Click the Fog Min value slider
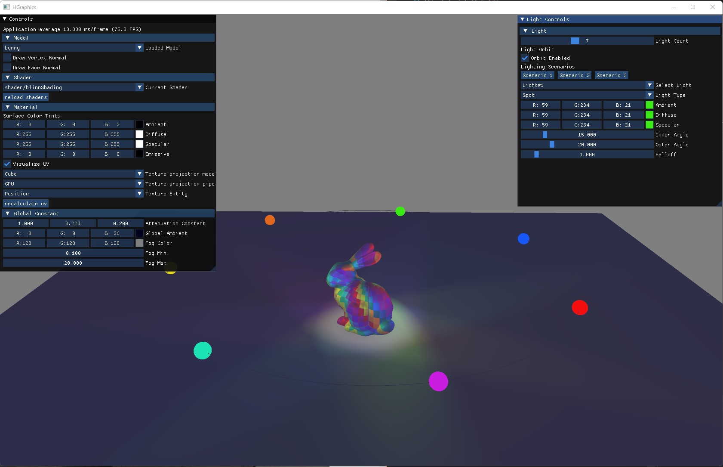The height and width of the screenshot is (467, 723). pyautogui.click(x=73, y=253)
